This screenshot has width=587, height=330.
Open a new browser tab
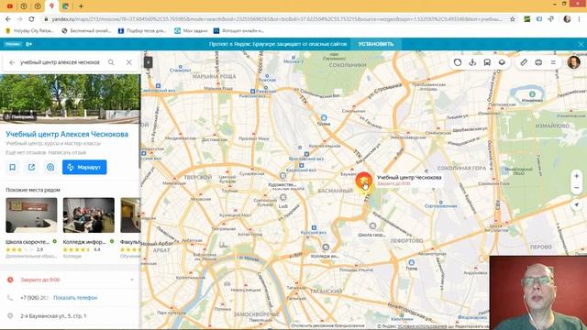tap(81, 6)
